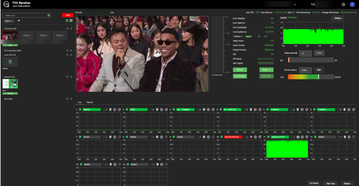Click the Delay slider handle
The height and width of the screenshot is (186, 359).
[x=288, y=60]
